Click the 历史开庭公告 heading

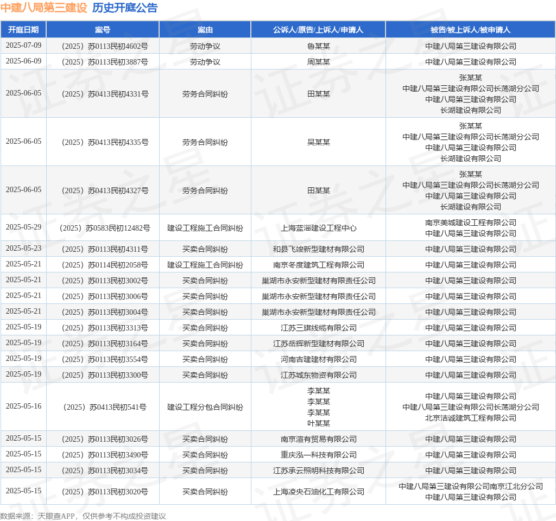125,8
